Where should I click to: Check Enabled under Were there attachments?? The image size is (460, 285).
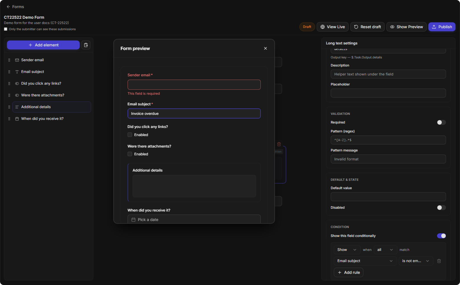click(130, 154)
